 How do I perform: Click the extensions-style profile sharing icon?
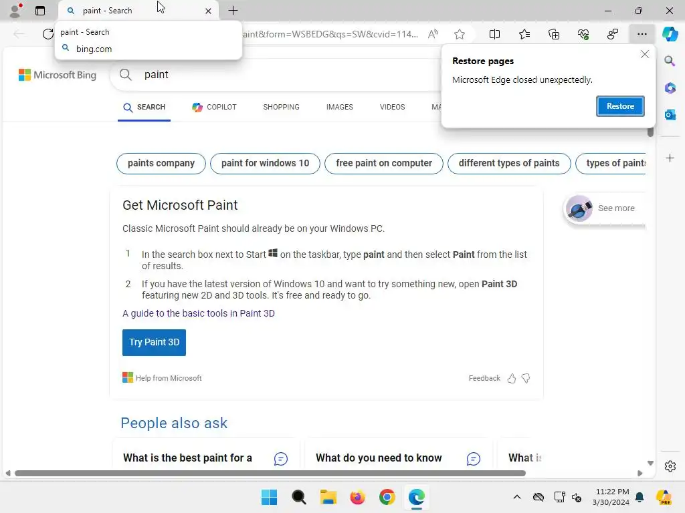[x=613, y=34]
